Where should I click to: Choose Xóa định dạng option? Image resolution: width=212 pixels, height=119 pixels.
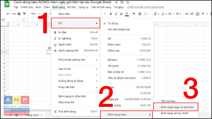(x=76, y=112)
